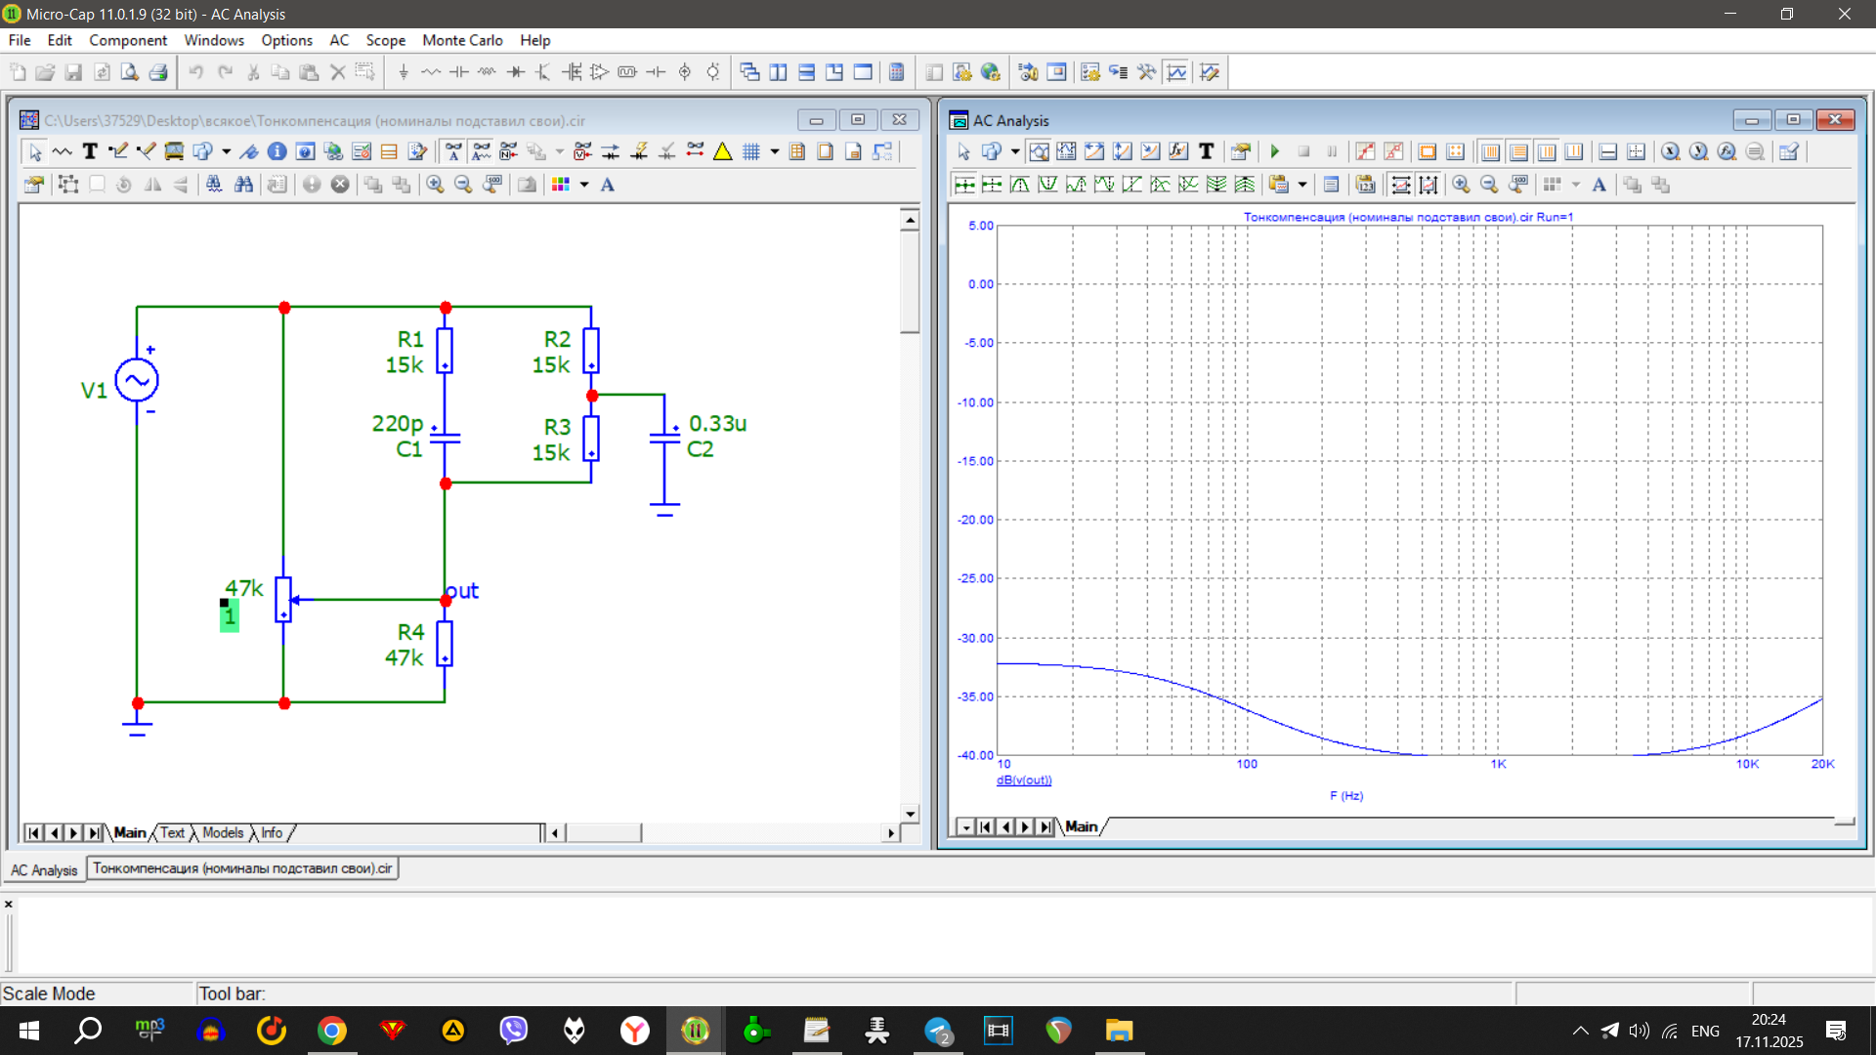Image resolution: width=1876 pixels, height=1055 pixels.
Task: Switch to the Models tab of schematic
Action: [x=223, y=833]
